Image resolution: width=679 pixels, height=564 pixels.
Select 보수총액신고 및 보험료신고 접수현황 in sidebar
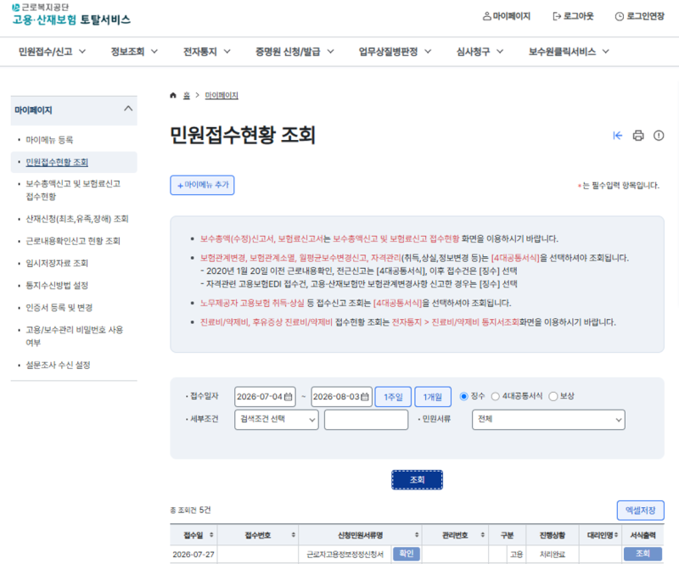point(73,190)
